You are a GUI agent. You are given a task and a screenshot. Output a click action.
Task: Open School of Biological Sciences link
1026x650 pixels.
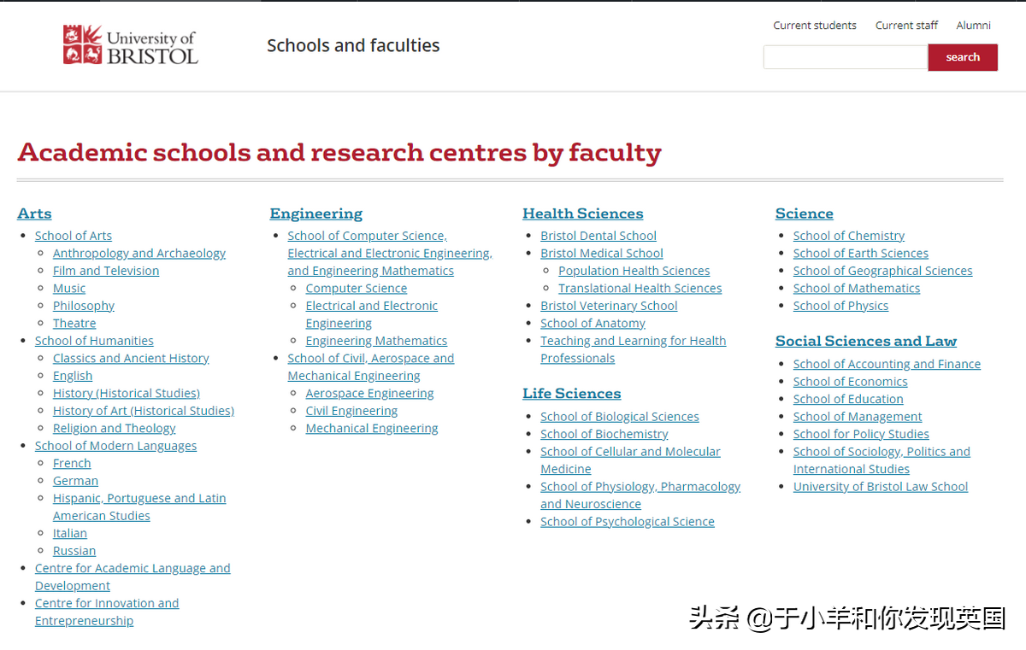click(620, 417)
